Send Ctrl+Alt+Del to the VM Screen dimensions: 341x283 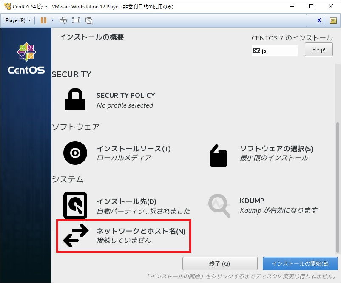point(63,20)
